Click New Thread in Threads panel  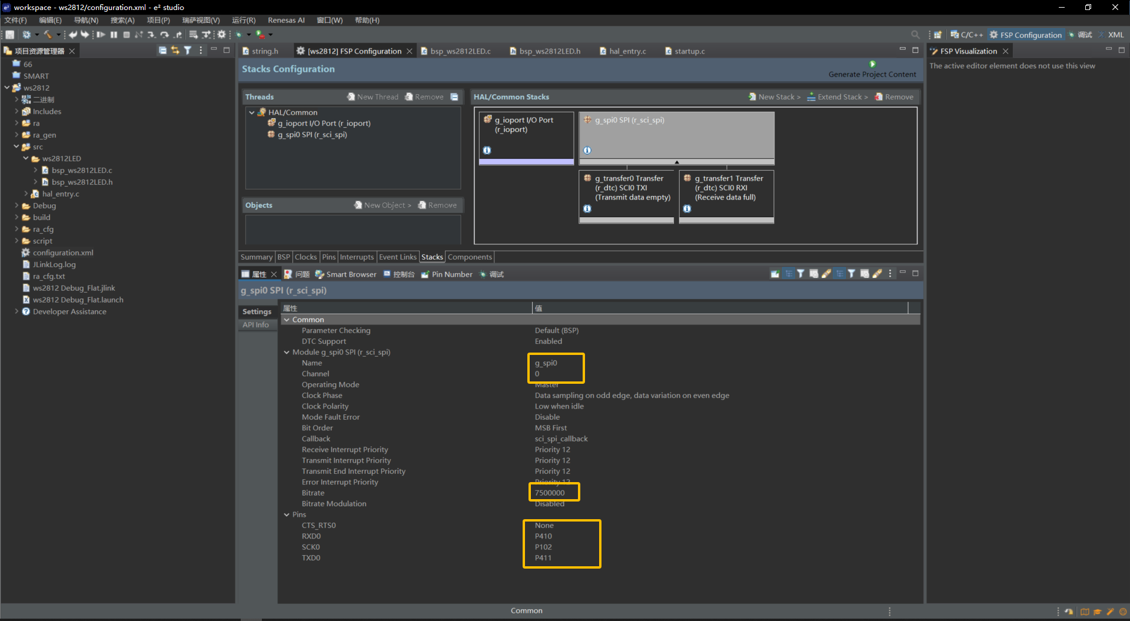(x=373, y=97)
